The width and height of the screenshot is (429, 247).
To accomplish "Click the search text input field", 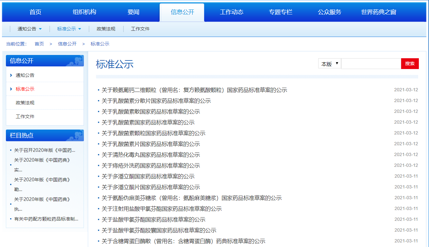I will click(x=371, y=64).
